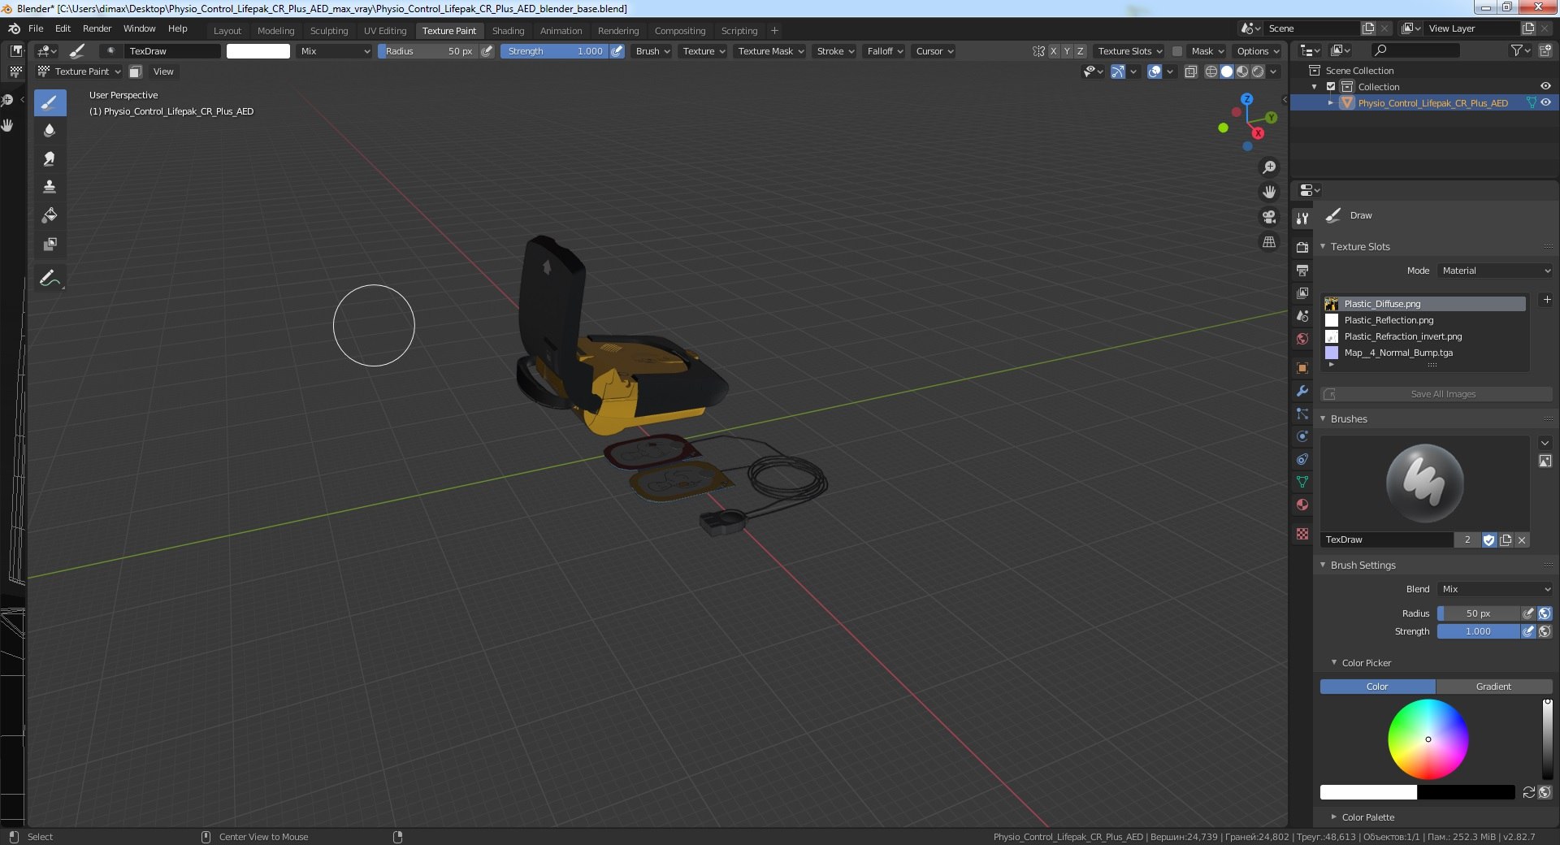Hide Physio_Control_Lifepak_CR_Plus_AED object in outliner

1545,103
